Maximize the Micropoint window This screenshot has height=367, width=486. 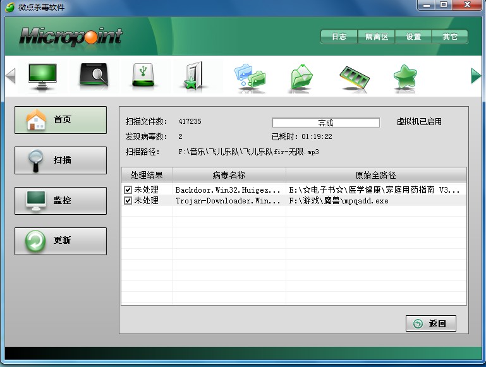pos(444,5)
